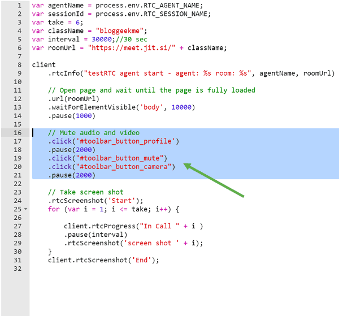Click the comment '//30 sec'
Image resolution: width=339 pixels, height=316 pixels.
pos(132,40)
